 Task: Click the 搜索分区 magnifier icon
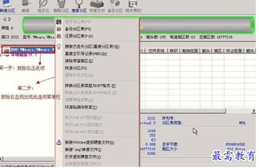79,3
